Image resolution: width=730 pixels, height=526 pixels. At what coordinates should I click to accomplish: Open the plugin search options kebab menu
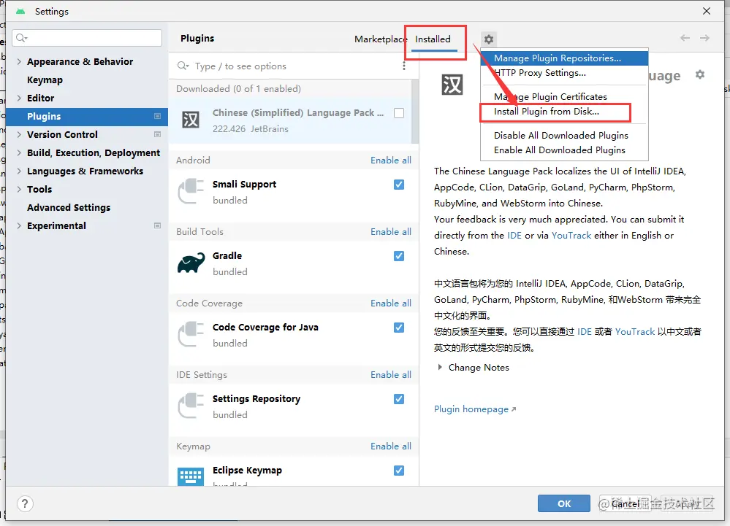[x=403, y=66]
